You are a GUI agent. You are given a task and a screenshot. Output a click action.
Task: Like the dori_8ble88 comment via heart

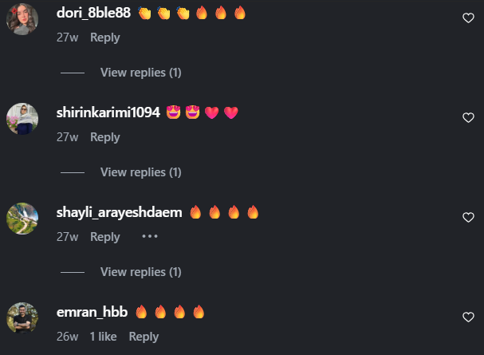[x=468, y=18]
